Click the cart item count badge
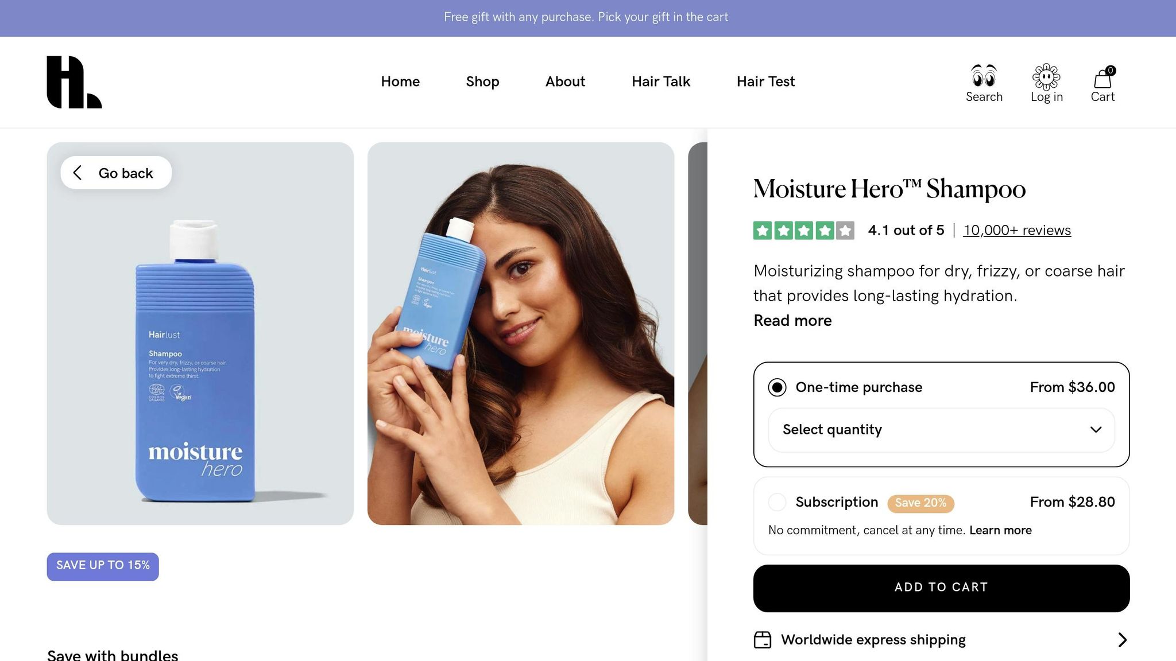The height and width of the screenshot is (661, 1176). [x=1111, y=71]
